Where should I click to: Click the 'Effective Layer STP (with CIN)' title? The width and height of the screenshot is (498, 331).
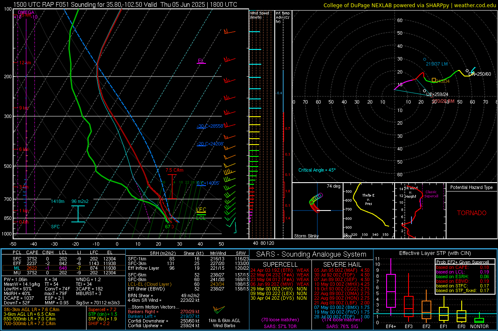pyautogui.click(x=435, y=253)
